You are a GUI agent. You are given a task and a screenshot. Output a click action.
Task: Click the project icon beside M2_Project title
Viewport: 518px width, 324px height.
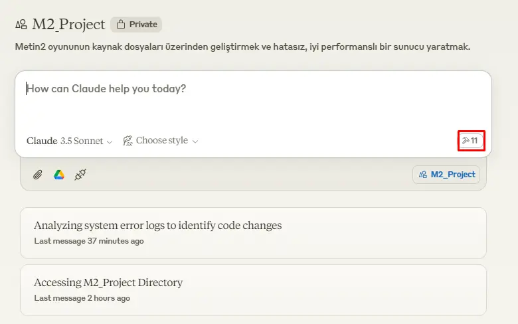pos(21,25)
